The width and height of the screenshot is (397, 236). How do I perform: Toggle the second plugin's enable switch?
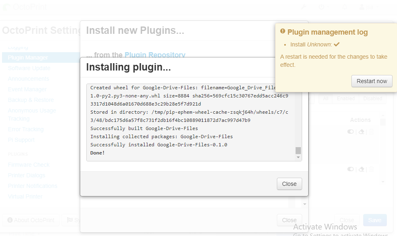point(351,169)
